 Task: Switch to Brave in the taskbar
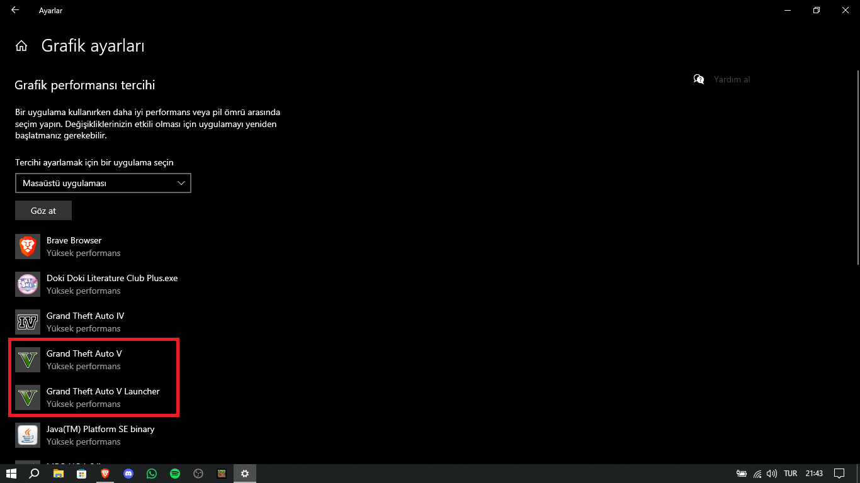[105, 474]
